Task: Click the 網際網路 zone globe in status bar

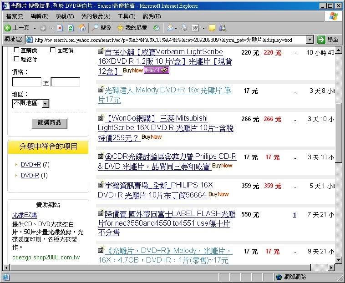Action: [279, 277]
